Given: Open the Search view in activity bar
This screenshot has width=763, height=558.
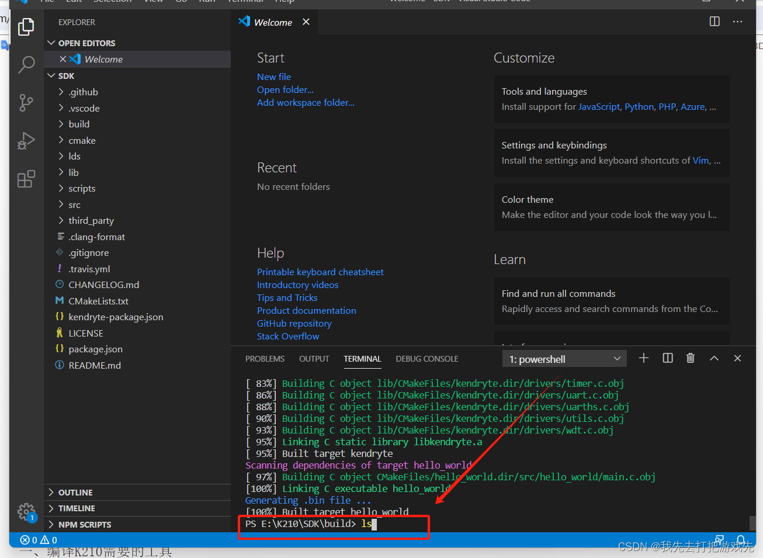Looking at the screenshot, I should (x=26, y=64).
